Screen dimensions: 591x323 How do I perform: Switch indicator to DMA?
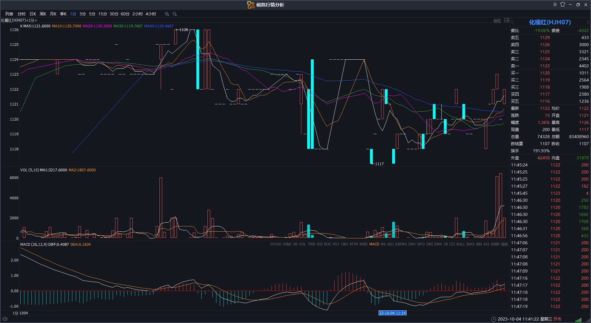tap(438, 244)
